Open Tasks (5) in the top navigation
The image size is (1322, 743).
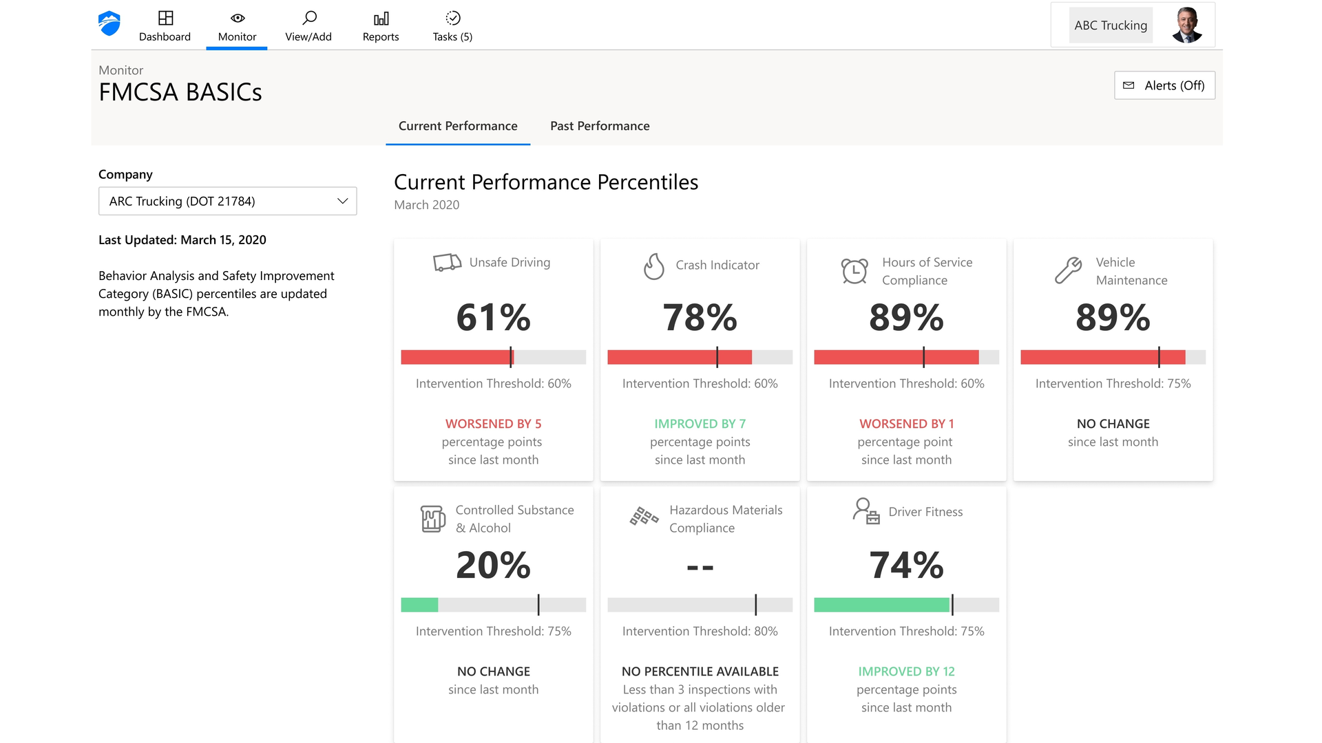pos(452,26)
